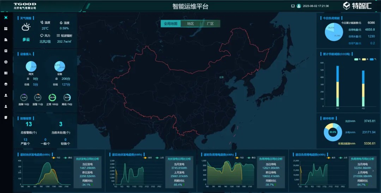The height and width of the screenshot is (193, 381).
Task: Click the radiation lines icon beside 短波辐射
Action: click(58, 36)
